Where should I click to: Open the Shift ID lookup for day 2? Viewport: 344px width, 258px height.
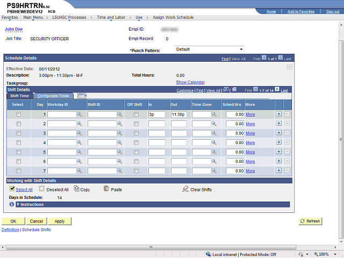pos(119,124)
